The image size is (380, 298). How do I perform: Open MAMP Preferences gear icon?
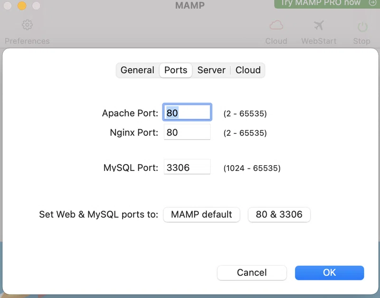coord(27,25)
